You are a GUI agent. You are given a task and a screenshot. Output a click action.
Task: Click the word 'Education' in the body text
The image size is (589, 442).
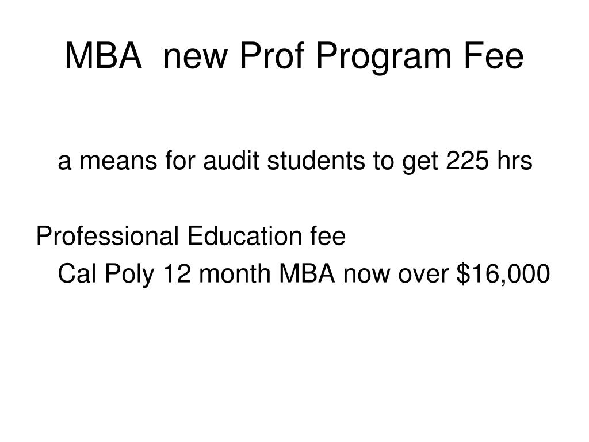coord(244,235)
